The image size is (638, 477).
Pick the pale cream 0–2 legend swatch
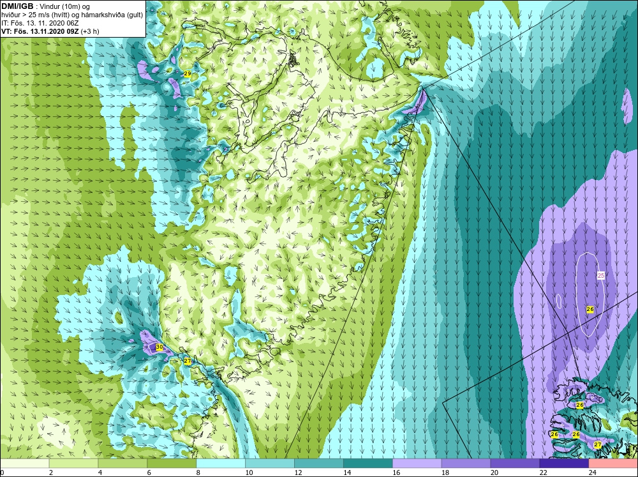[x=25, y=464]
